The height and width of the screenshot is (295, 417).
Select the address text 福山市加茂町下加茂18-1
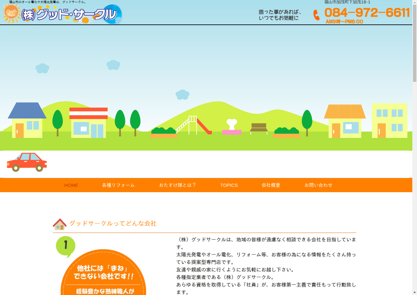point(347,2)
